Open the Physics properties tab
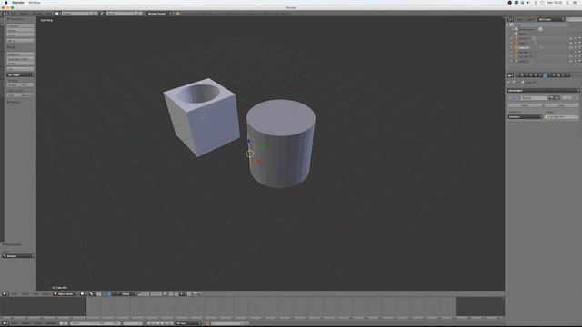Screen dimensions: 582x327 click(x=567, y=75)
